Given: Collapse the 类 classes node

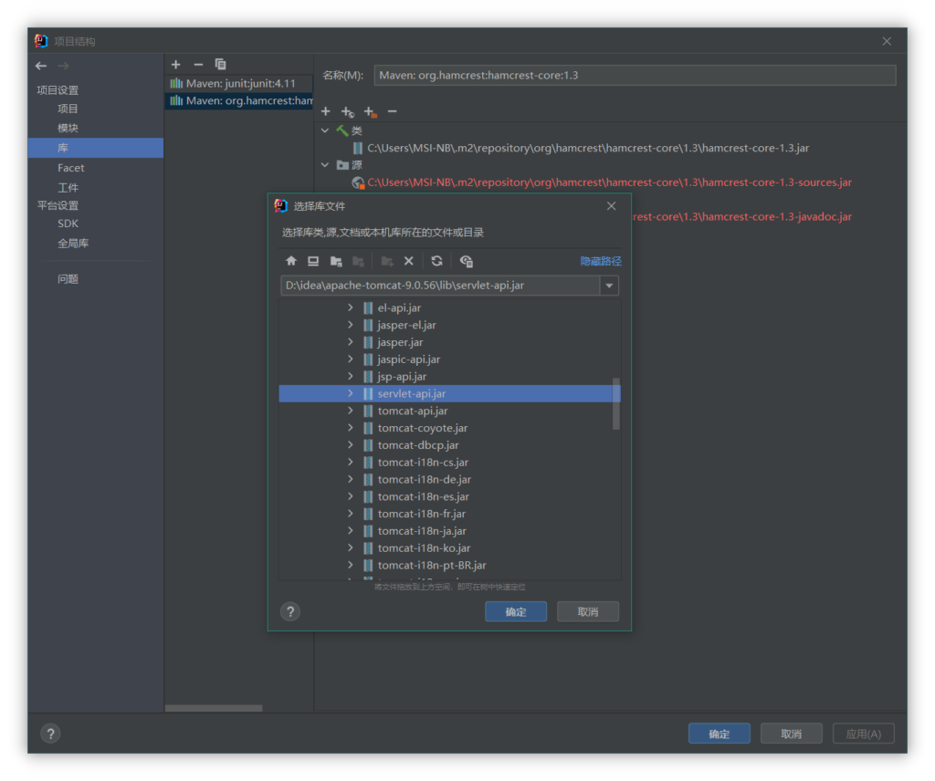Looking at the screenshot, I should tap(325, 130).
